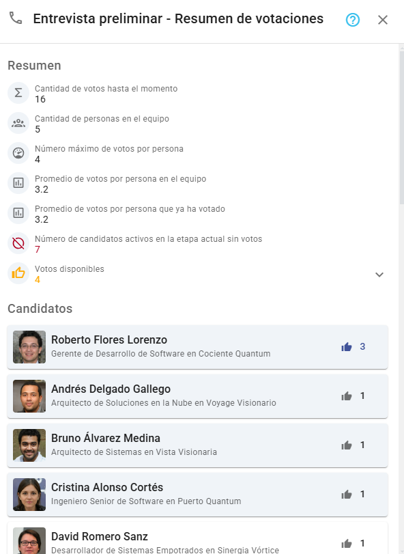Image resolution: width=404 pixels, height=554 pixels.
Task: Close the voting summary dialog
Action: coord(383,19)
